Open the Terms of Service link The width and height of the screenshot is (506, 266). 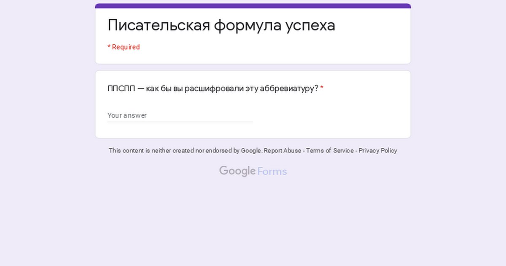[x=330, y=151]
